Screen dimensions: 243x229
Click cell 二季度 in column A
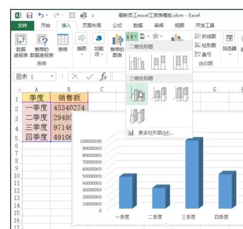(x=36, y=117)
